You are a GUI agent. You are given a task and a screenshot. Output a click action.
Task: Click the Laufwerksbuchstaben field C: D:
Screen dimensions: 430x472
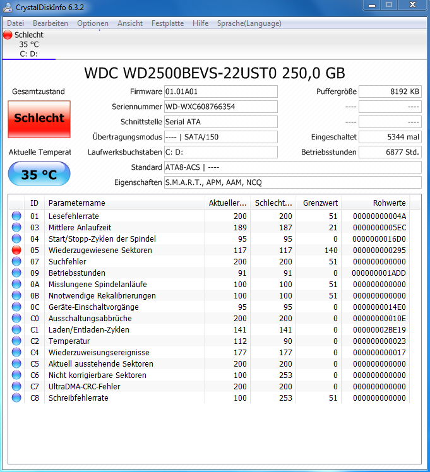click(x=221, y=152)
